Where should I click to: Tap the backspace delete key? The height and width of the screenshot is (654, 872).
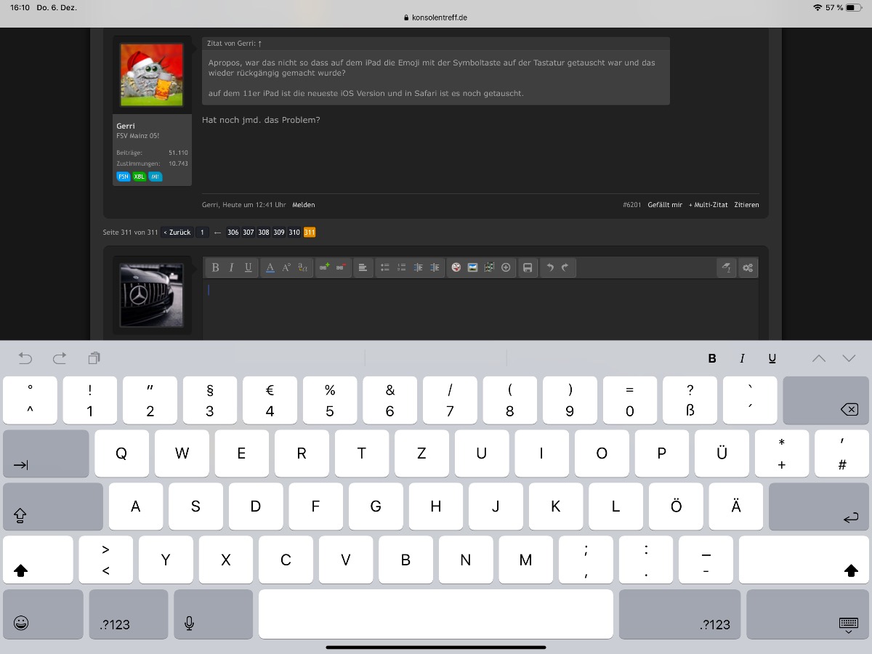tap(825, 400)
